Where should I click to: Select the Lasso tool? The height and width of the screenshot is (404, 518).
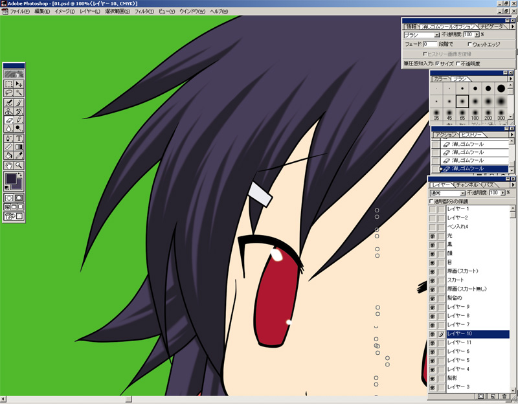[x=9, y=93]
